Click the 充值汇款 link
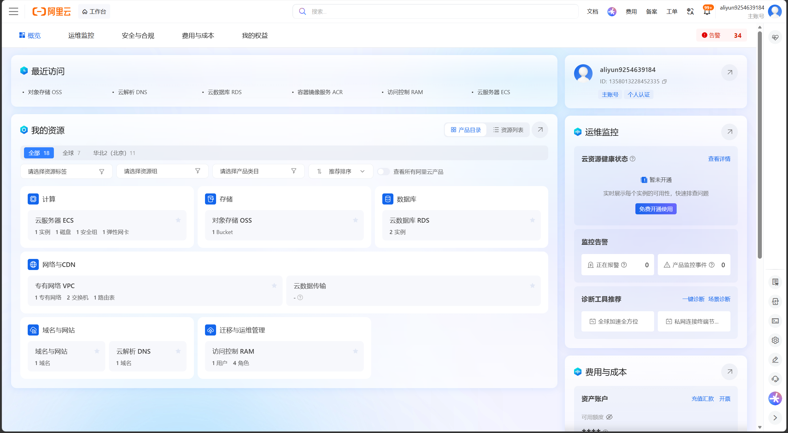This screenshot has height=433, width=788. (702, 399)
